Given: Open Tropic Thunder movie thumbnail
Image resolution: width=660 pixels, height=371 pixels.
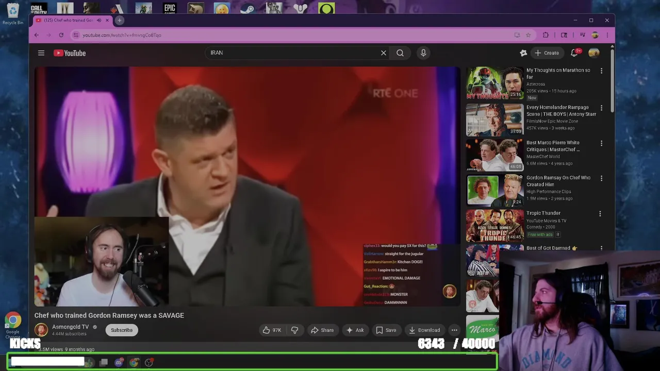Looking at the screenshot, I should [x=495, y=225].
